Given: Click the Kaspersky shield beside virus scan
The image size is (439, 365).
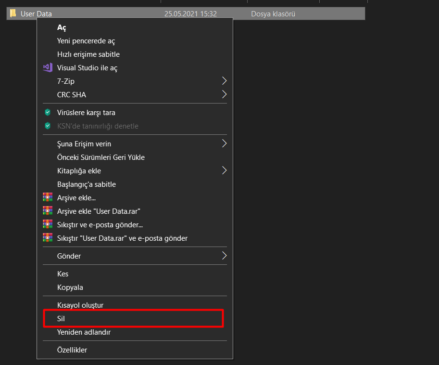Looking at the screenshot, I should point(47,113).
